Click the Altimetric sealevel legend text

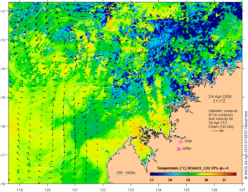[x=223, y=111]
